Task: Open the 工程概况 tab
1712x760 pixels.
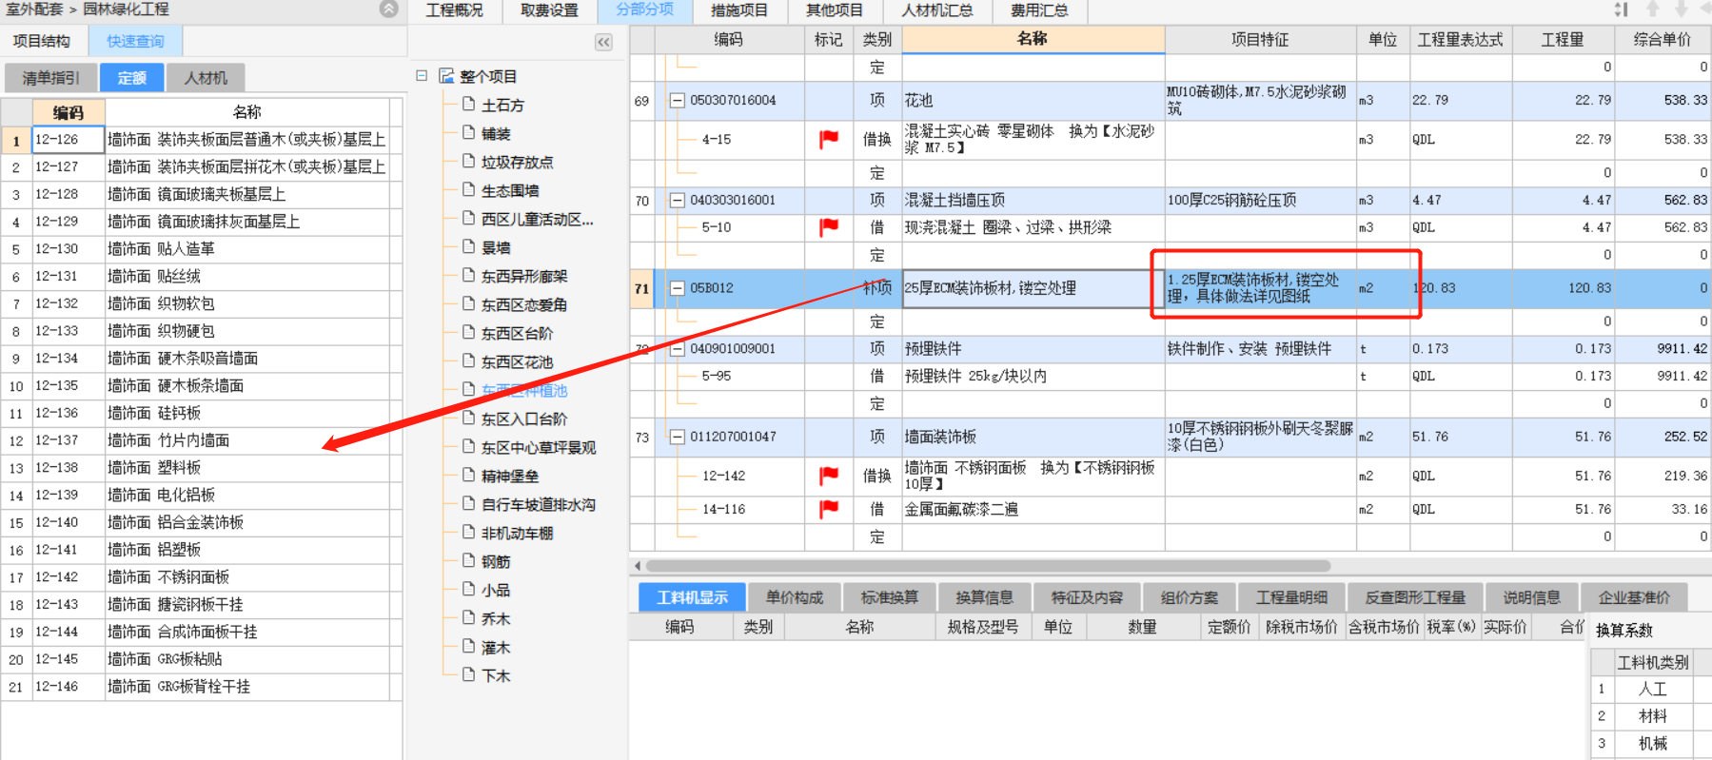Action: point(454,10)
